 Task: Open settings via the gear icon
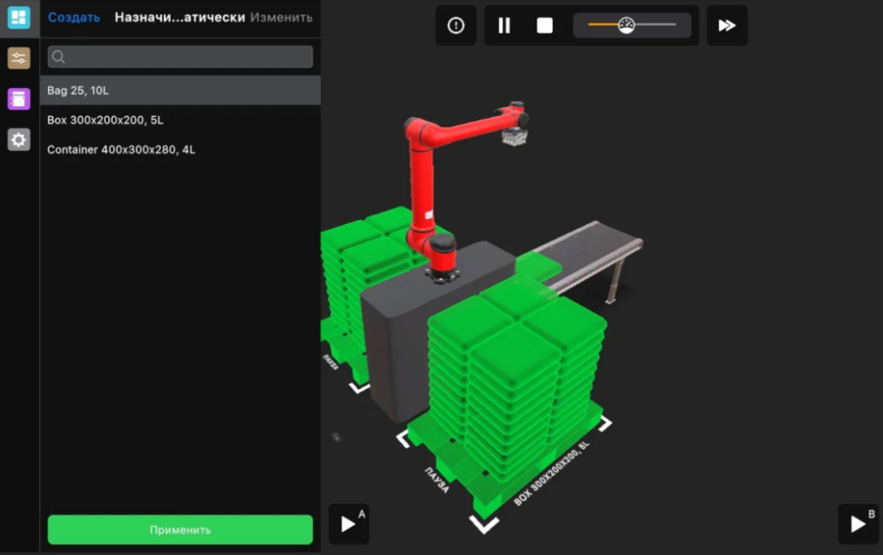click(19, 140)
